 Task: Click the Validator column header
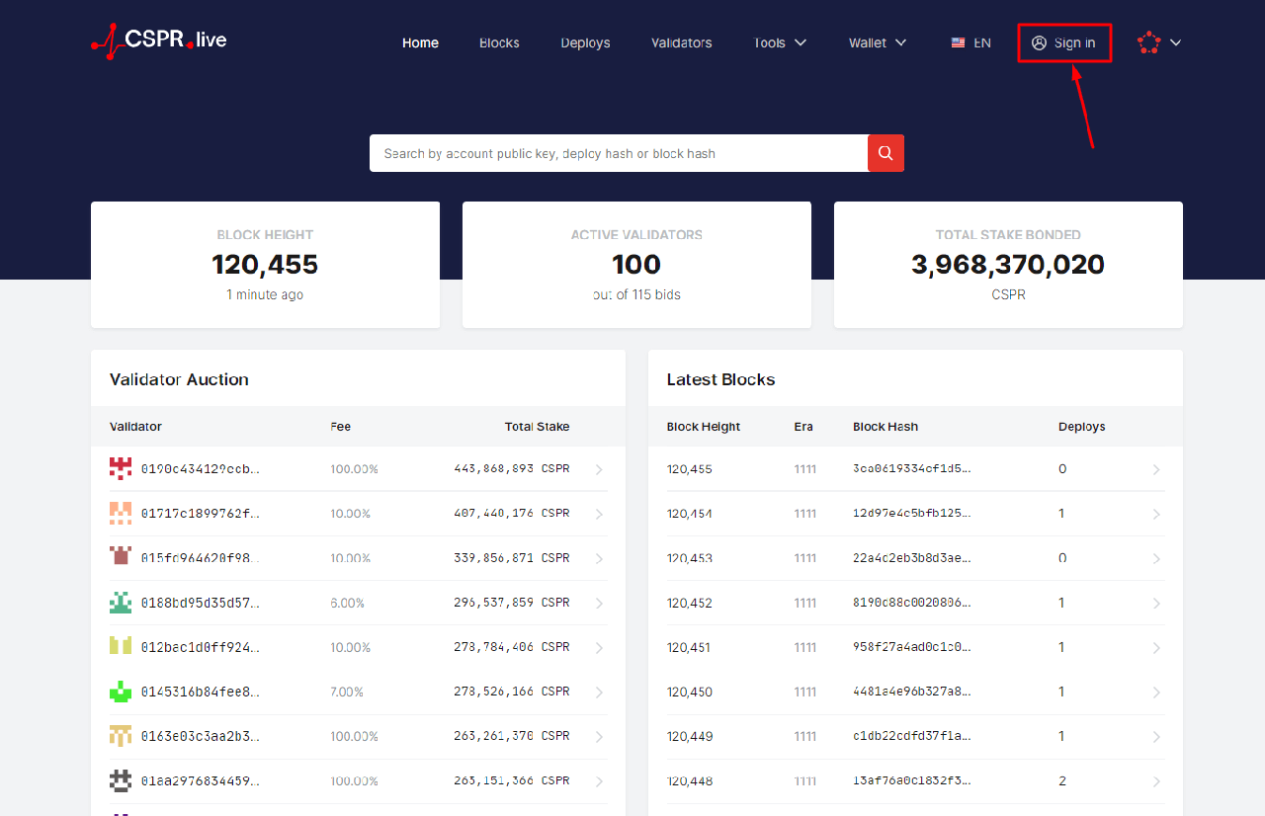pyautogui.click(x=135, y=427)
